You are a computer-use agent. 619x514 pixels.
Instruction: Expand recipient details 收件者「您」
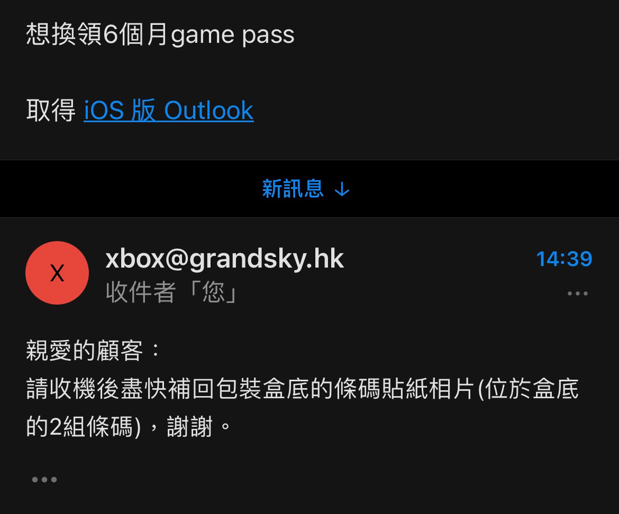point(172,292)
